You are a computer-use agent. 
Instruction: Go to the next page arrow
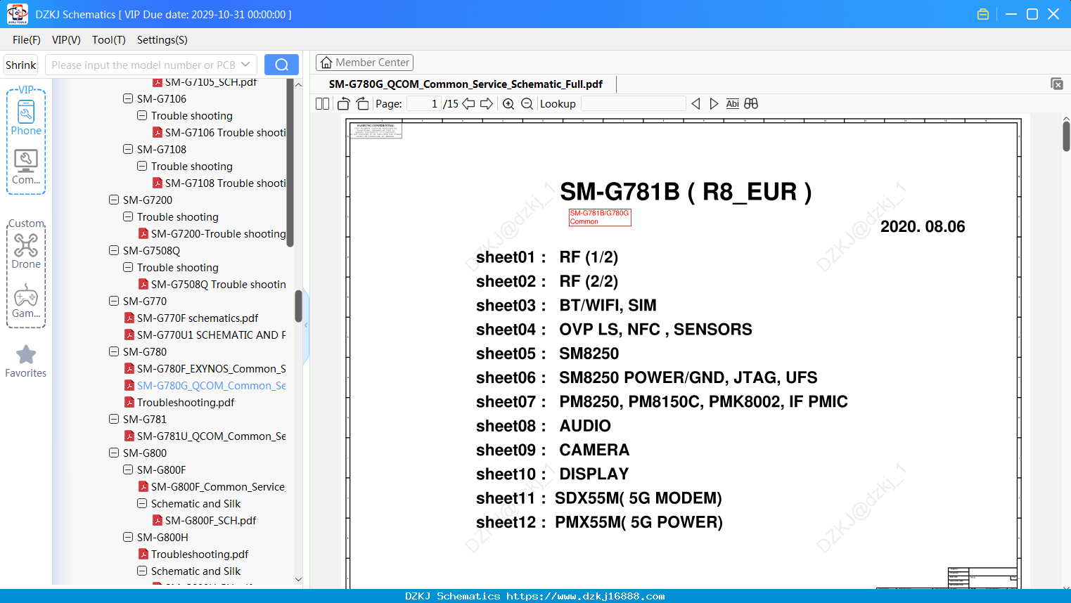pos(487,103)
